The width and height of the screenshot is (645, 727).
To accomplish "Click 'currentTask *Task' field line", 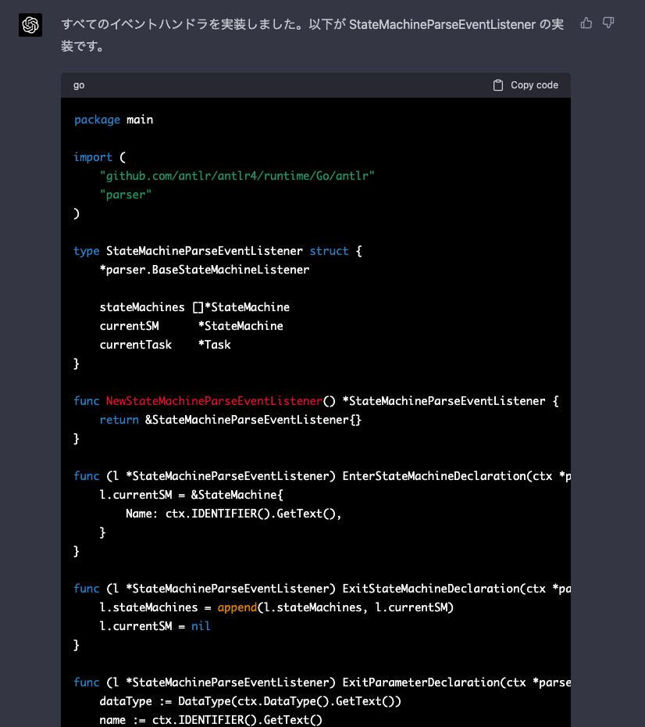I will click(166, 345).
